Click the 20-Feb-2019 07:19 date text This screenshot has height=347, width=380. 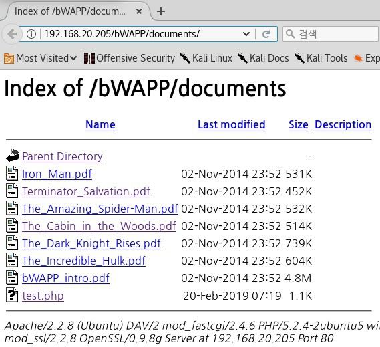[232, 296]
